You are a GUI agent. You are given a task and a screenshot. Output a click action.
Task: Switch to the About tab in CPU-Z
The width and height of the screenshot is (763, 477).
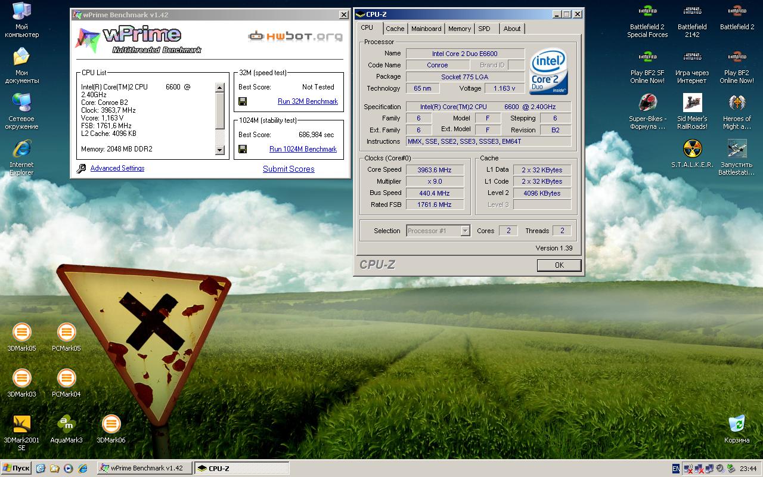click(x=512, y=29)
